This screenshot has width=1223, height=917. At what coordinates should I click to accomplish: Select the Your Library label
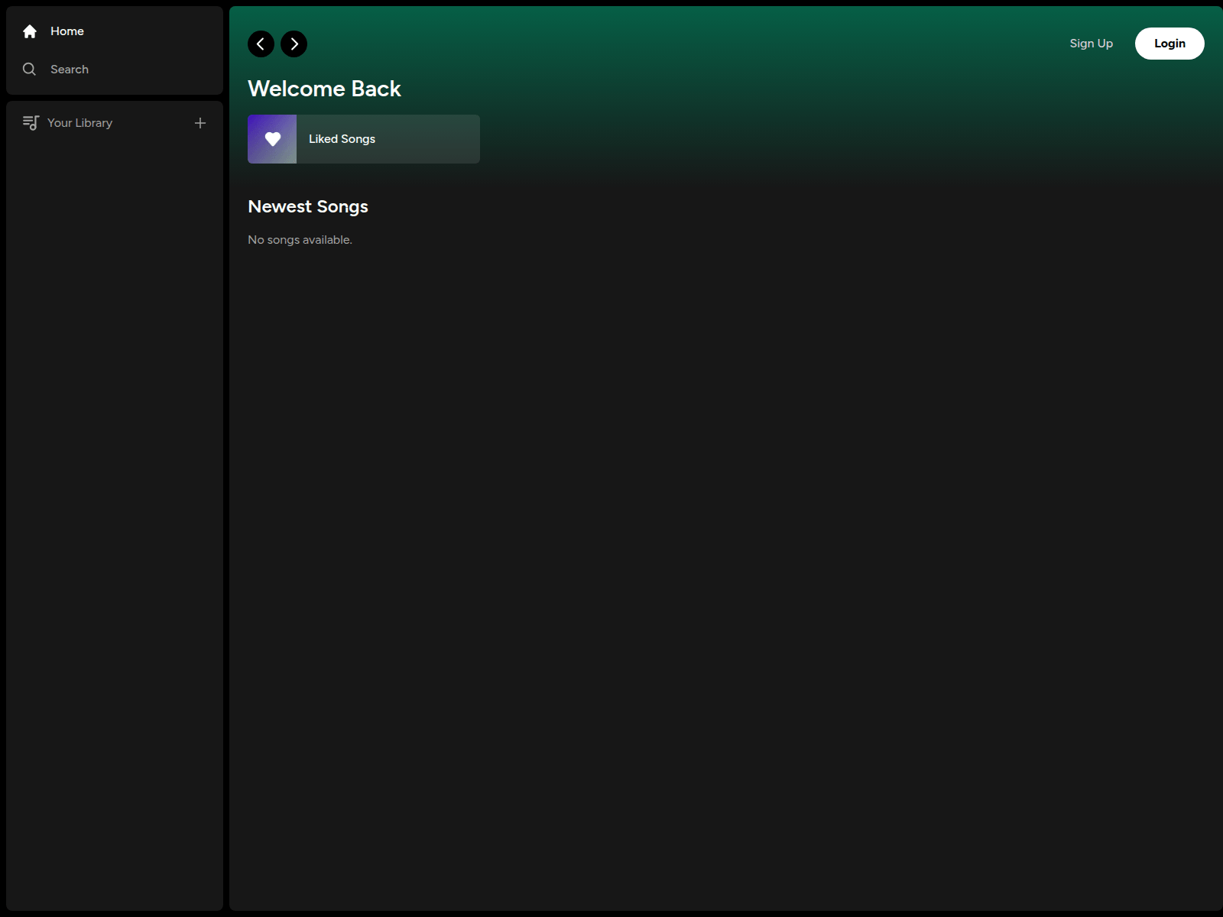coord(79,123)
